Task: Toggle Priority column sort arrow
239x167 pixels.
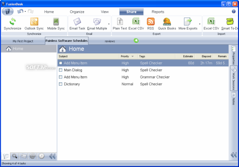Action: pos(133,57)
